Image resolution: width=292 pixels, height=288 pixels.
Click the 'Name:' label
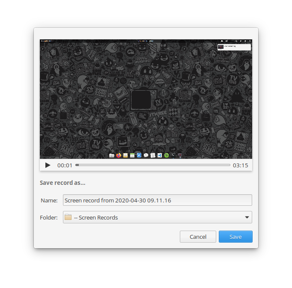pyautogui.click(x=49, y=201)
